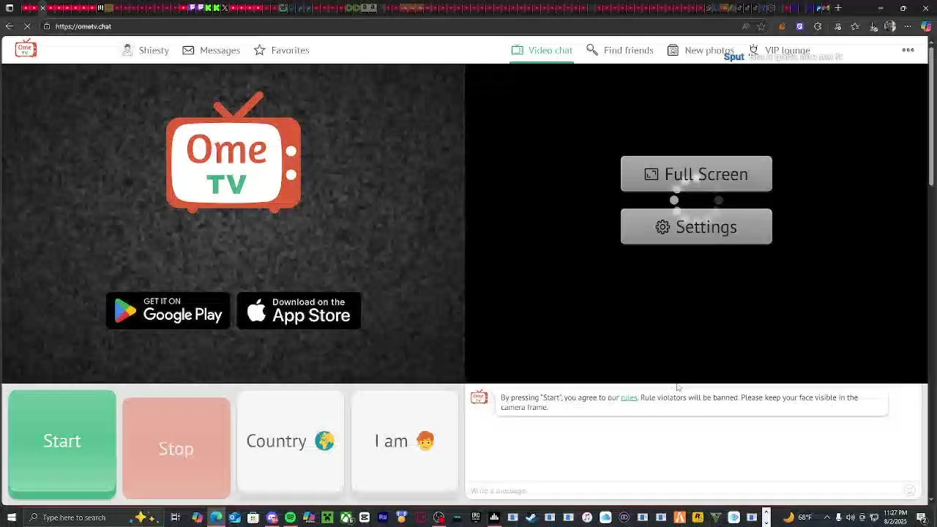Open the Steam taskbar icon
The image size is (937, 527).
(531, 517)
